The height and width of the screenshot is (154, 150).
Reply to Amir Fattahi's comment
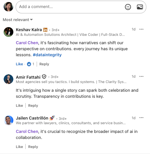click(x=33, y=105)
